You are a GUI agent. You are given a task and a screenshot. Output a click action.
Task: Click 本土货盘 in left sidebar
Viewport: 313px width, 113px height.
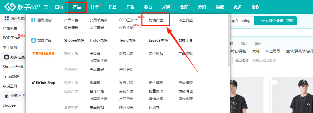[x=10, y=47]
